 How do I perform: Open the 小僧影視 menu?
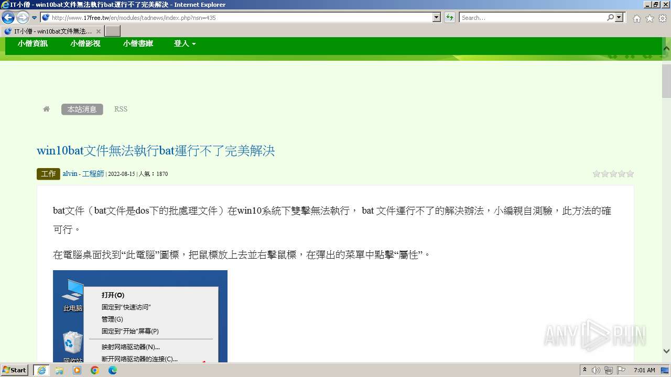[x=85, y=43]
